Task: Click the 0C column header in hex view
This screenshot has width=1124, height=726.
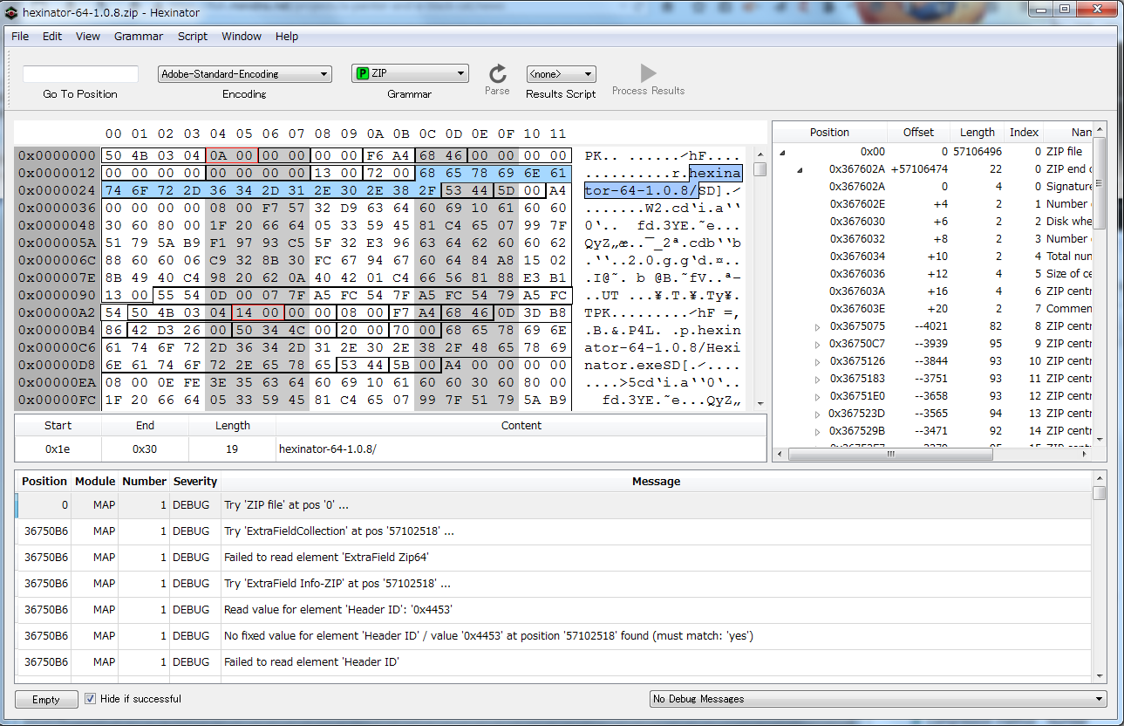Action: click(x=428, y=134)
